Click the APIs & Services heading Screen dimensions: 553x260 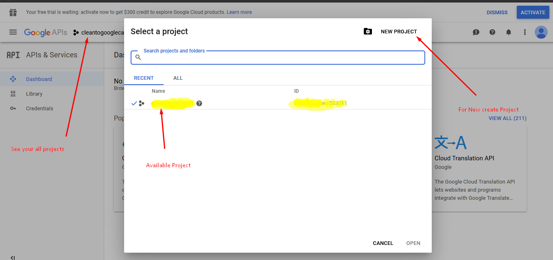[52, 55]
